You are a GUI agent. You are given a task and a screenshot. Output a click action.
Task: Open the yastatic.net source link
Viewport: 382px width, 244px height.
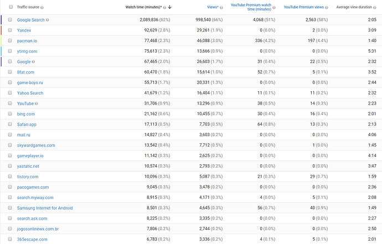point(28,167)
